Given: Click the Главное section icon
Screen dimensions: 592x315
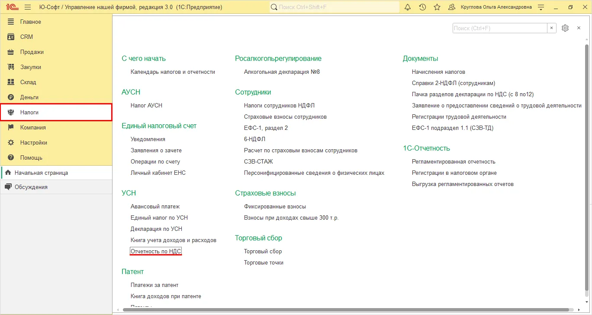Looking at the screenshot, I should [11, 22].
